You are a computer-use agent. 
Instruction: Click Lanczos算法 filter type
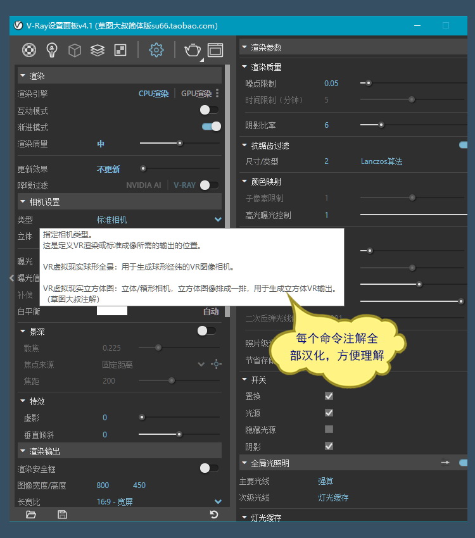381,161
